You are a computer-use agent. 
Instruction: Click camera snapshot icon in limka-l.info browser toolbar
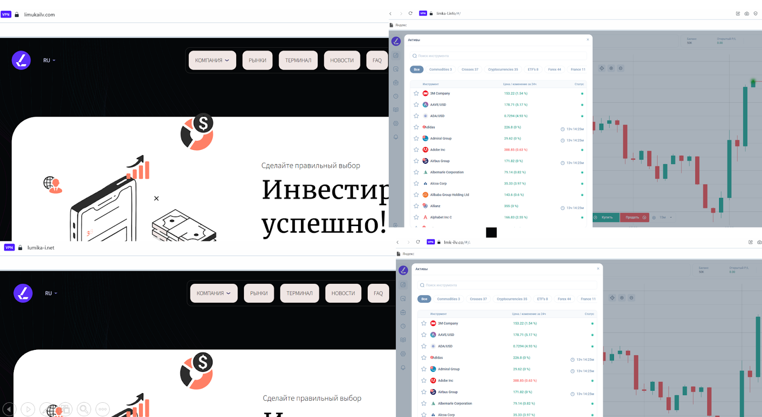747,13
